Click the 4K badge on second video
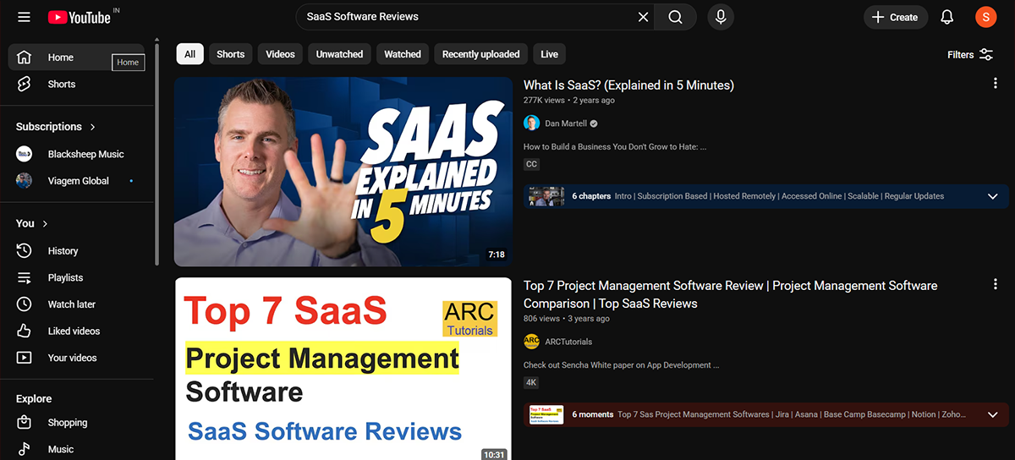The image size is (1015, 460). coord(531,382)
